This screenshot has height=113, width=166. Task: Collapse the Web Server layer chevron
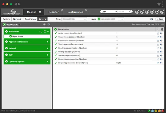48,32
